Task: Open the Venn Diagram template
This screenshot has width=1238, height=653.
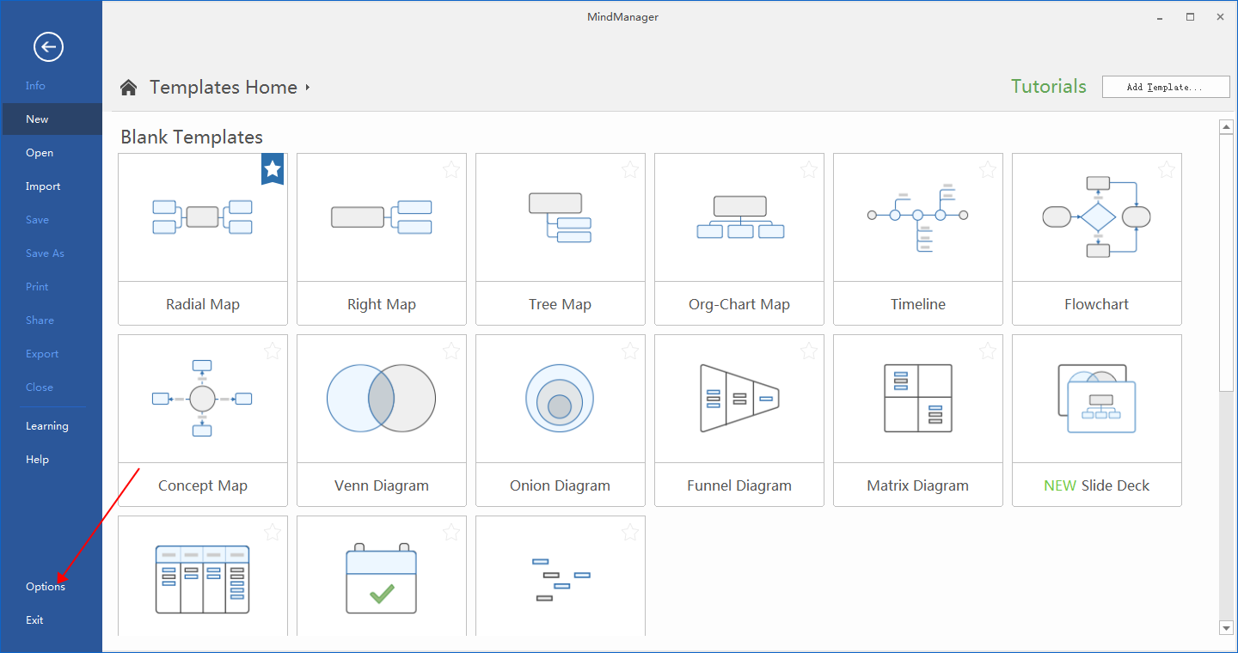Action: click(381, 398)
